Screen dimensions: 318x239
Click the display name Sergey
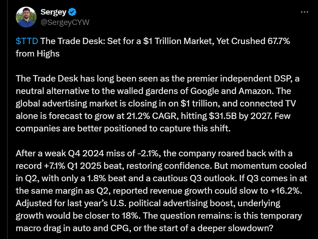click(x=53, y=12)
